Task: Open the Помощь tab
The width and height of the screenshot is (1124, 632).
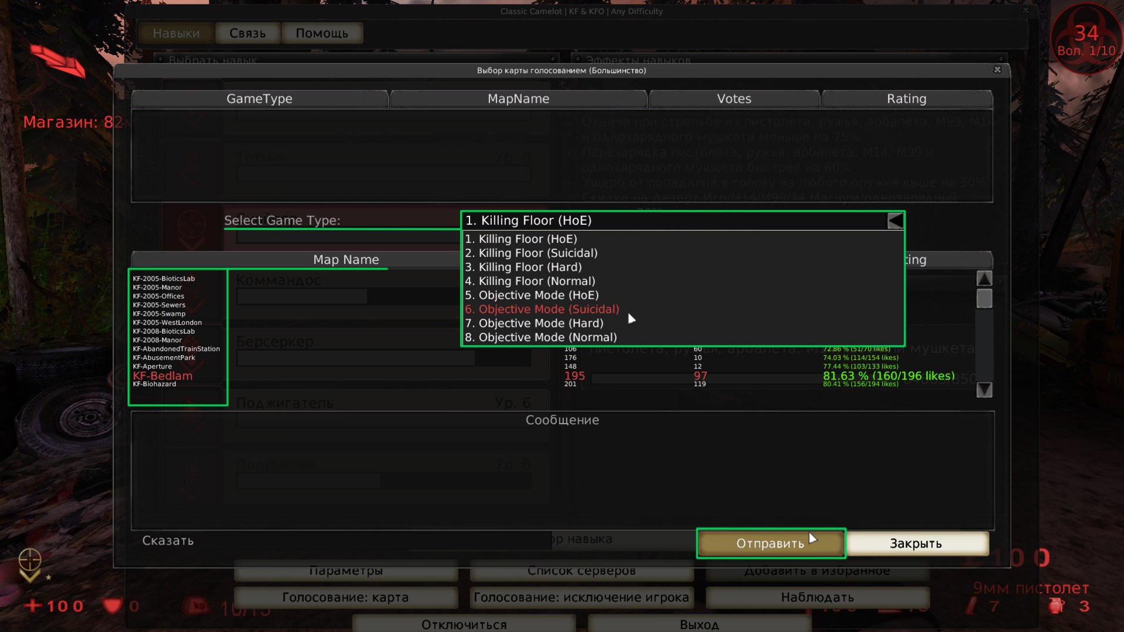Action: pos(322,33)
